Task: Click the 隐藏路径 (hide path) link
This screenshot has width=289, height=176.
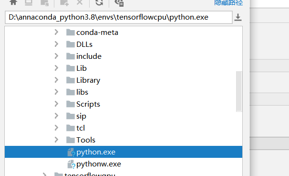Action: click(x=228, y=2)
